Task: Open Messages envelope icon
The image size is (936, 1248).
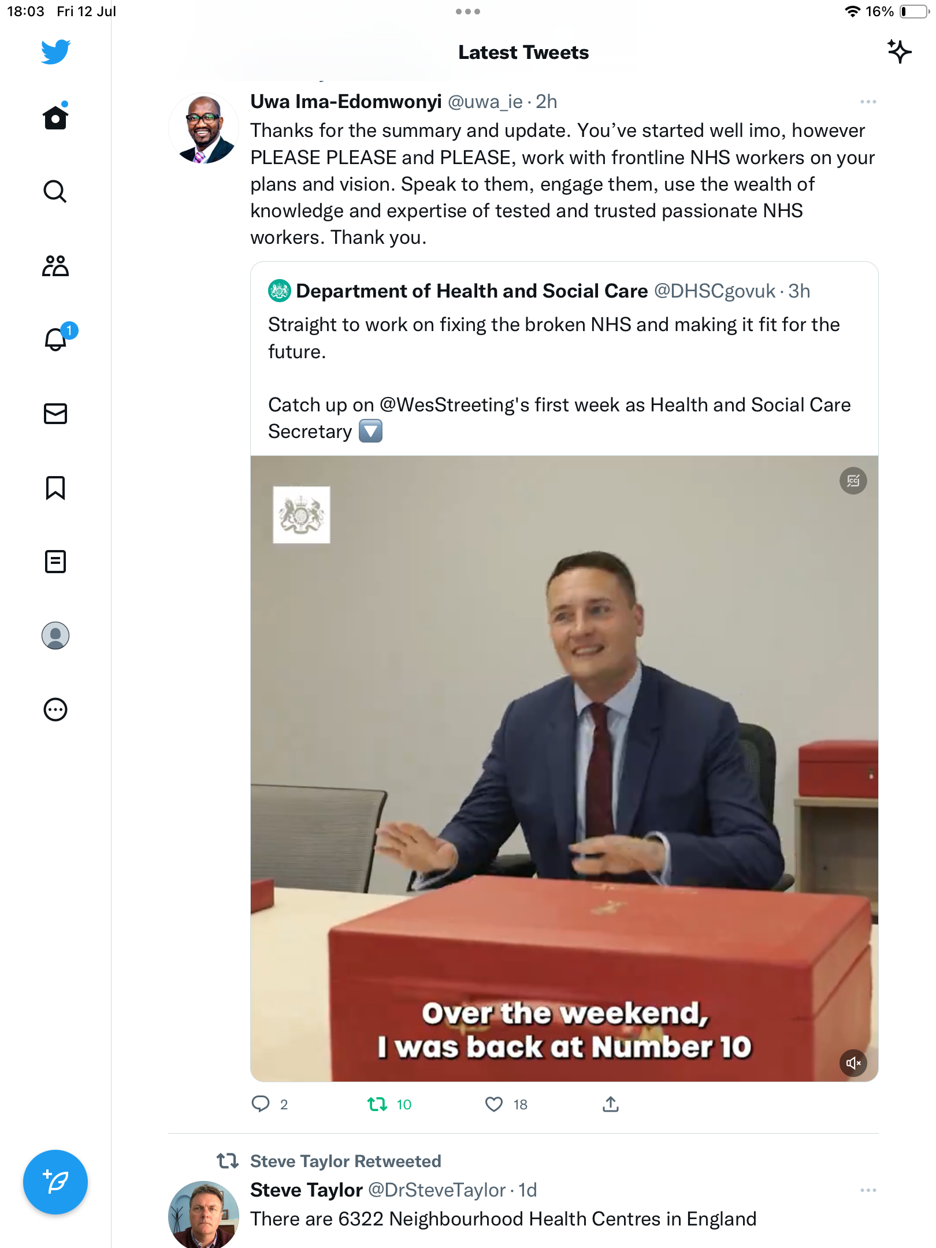Action: (x=55, y=414)
